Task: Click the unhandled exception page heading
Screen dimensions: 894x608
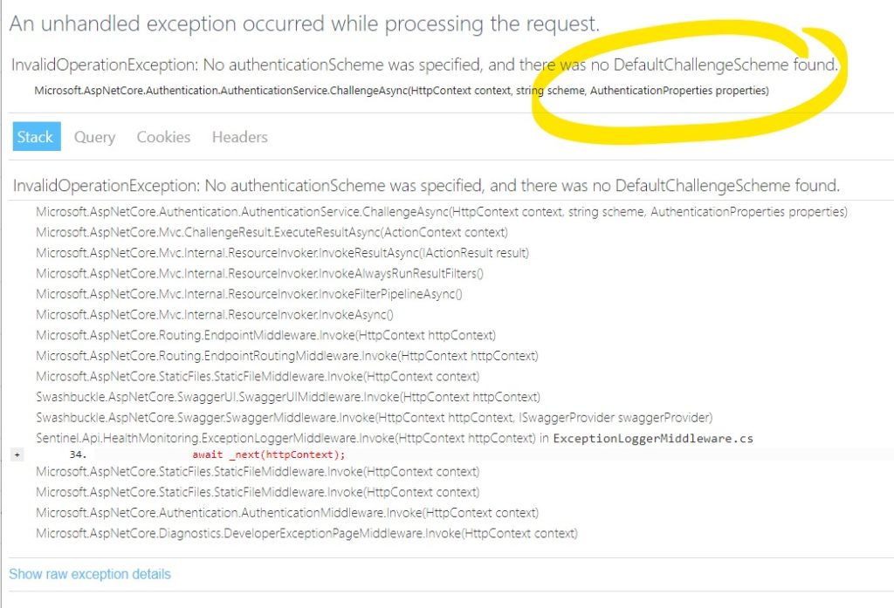Action: tap(305, 24)
